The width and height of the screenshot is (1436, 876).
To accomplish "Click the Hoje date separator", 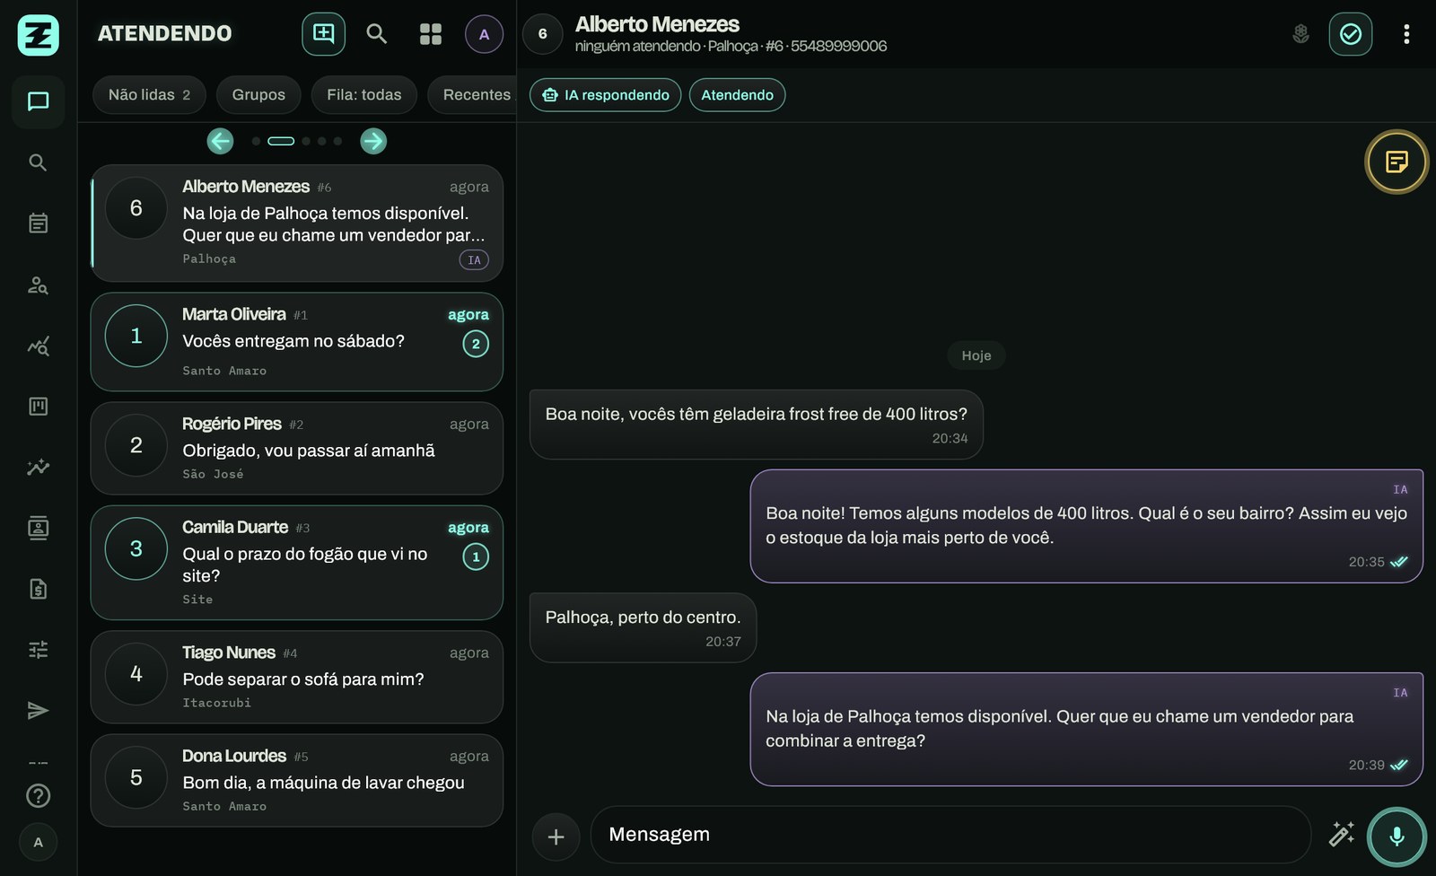I will click(x=976, y=355).
